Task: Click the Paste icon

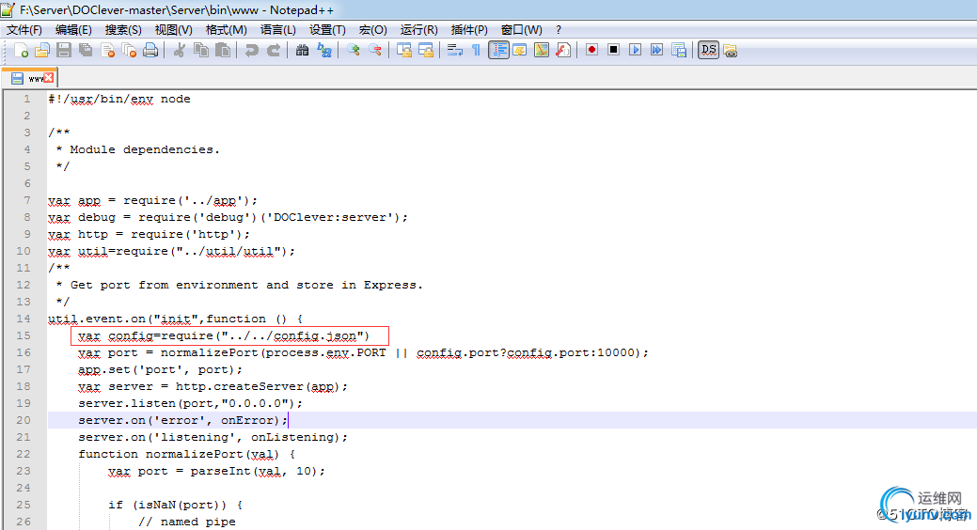Action: click(223, 51)
